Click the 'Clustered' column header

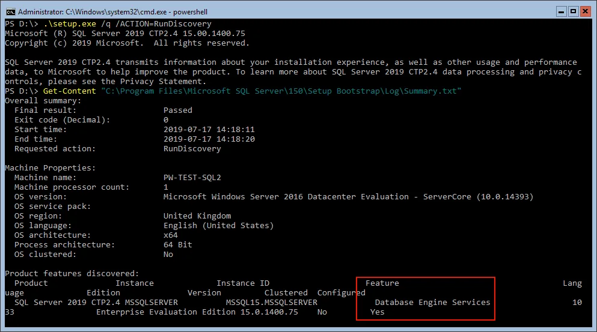[x=286, y=293]
